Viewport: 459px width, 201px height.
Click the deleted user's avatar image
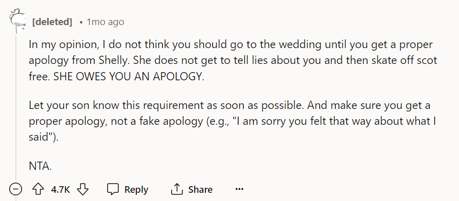[x=17, y=21]
